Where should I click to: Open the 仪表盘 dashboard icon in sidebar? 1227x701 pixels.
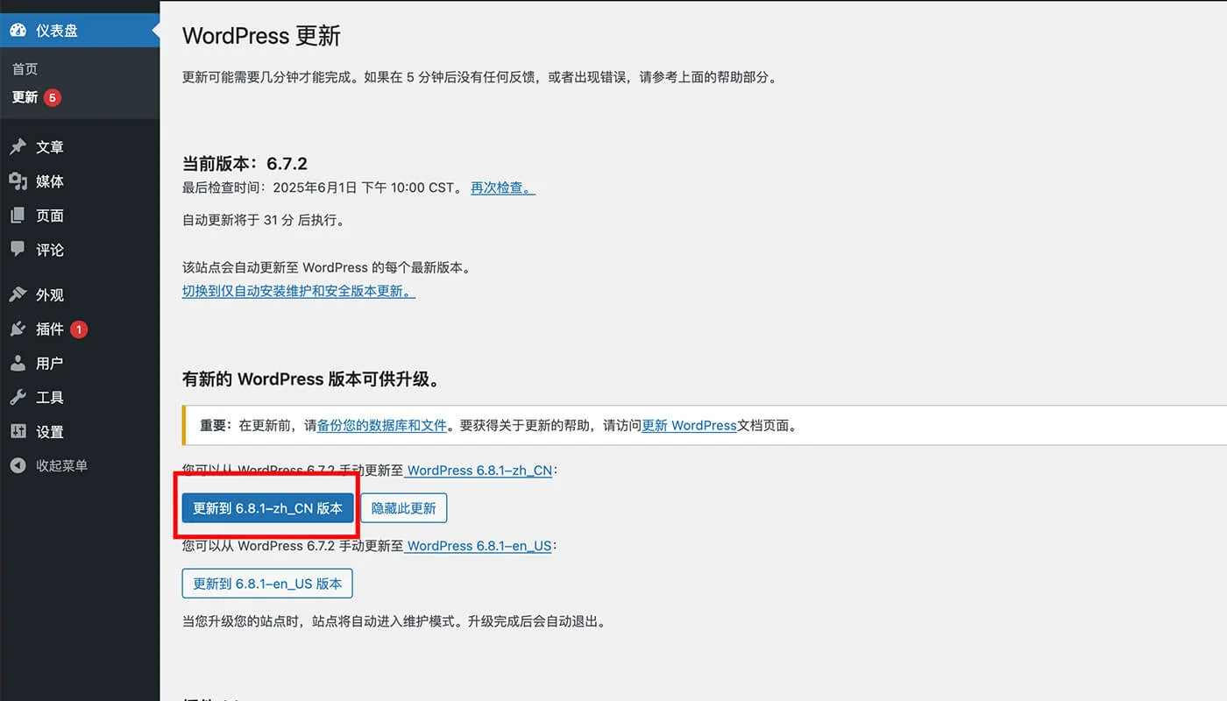(x=19, y=29)
